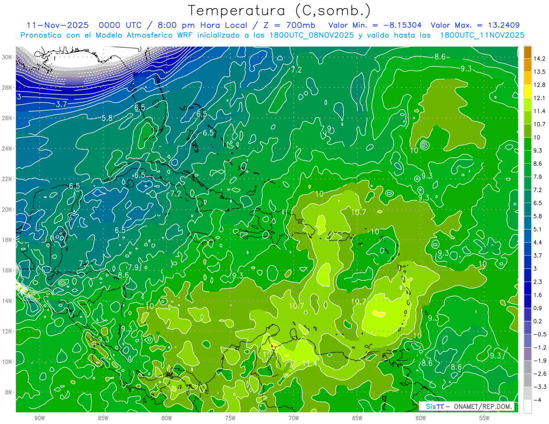Click the "28N" latitude axis label
The width and height of the screenshot is (549, 424).
(x=7, y=87)
